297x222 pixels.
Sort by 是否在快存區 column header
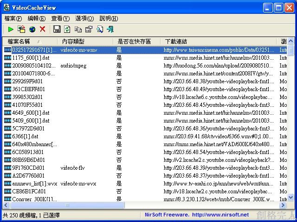click(x=137, y=41)
